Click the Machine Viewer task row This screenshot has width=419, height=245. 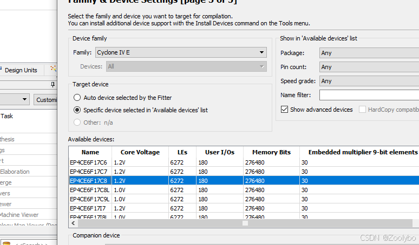pos(19,215)
